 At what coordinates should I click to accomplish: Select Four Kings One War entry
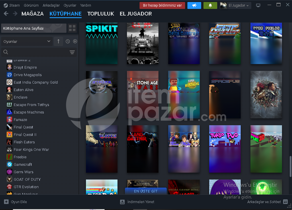[x=31, y=149]
